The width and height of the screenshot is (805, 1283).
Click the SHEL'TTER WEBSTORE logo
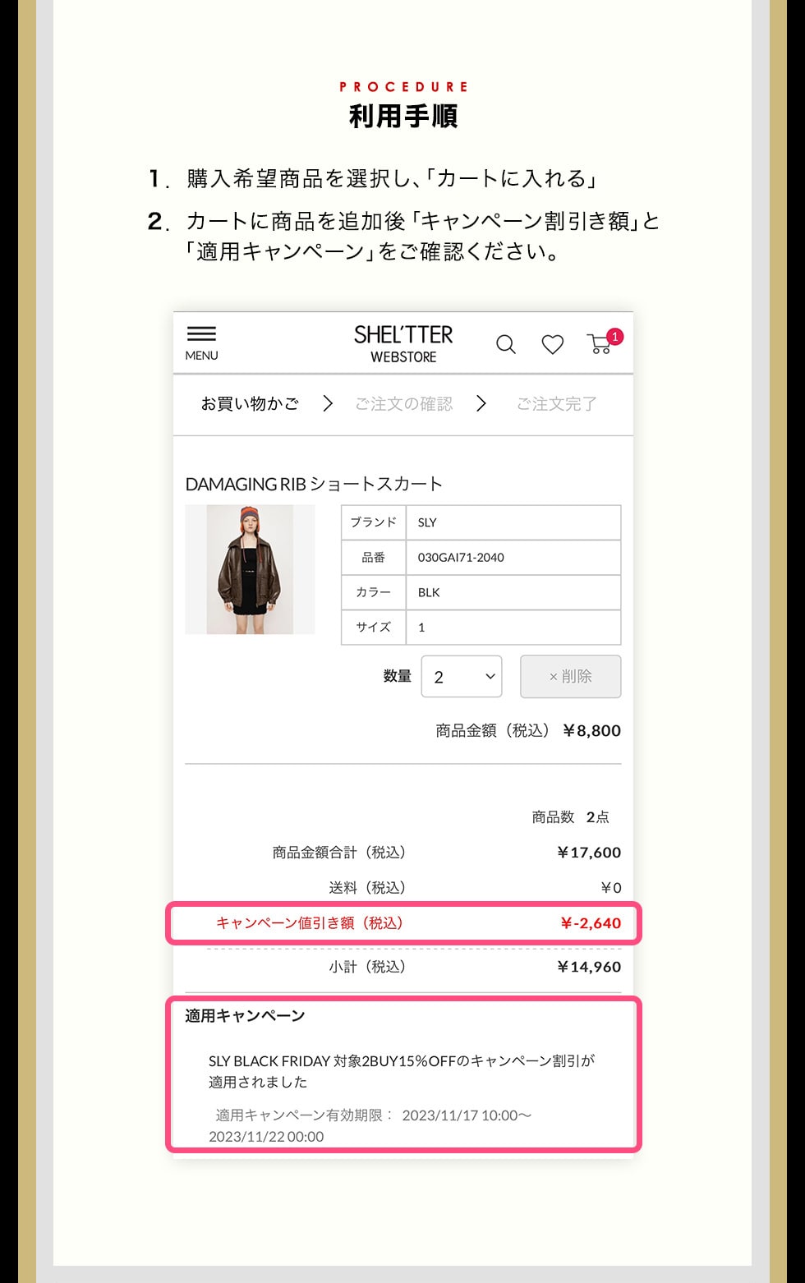[x=403, y=344]
